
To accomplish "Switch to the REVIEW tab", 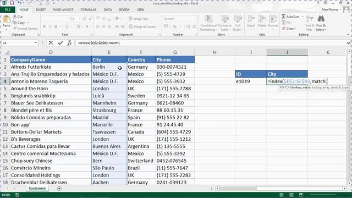I will [x=124, y=10].
